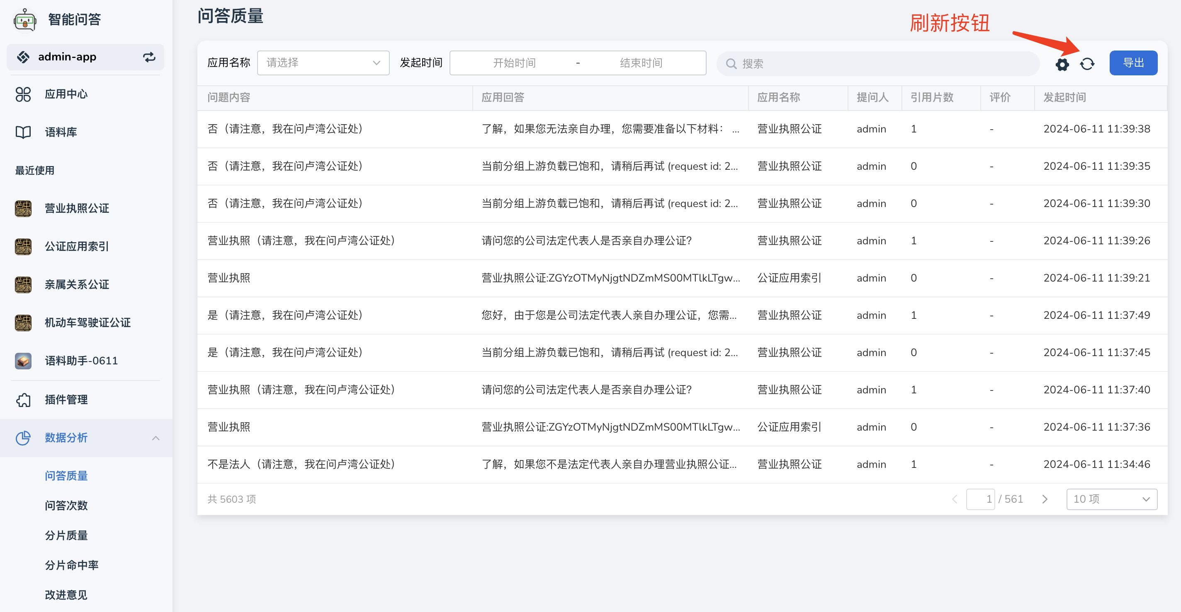This screenshot has height=612, width=1181.
Task: Click the 发起时间 column header
Action: click(x=1064, y=97)
